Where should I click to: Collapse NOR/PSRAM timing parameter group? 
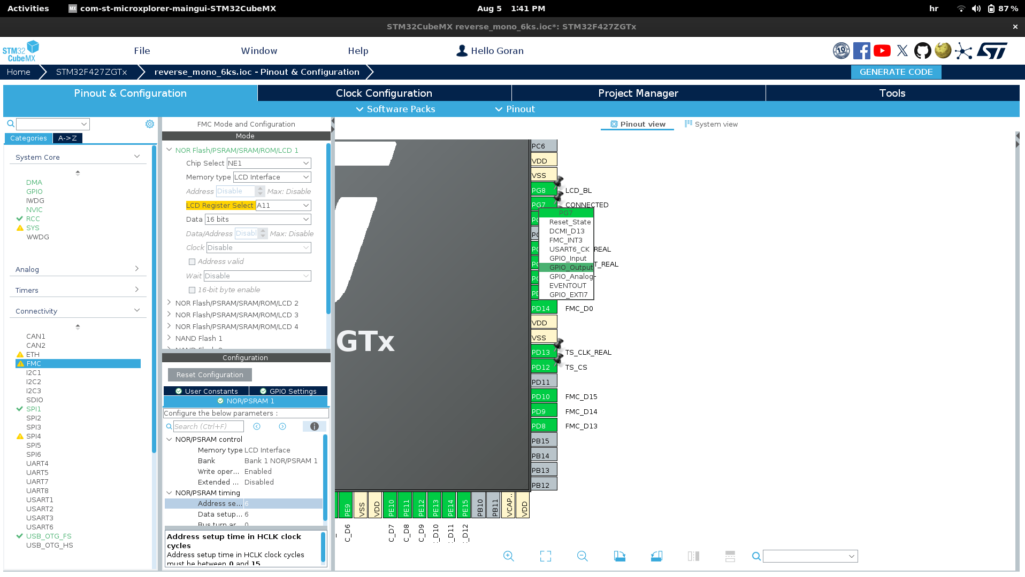tap(169, 493)
